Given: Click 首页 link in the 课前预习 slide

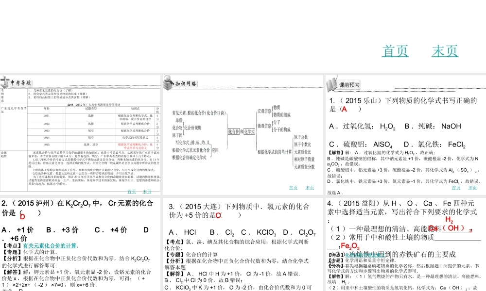Looking at the screenshot, I should click(x=456, y=188).
